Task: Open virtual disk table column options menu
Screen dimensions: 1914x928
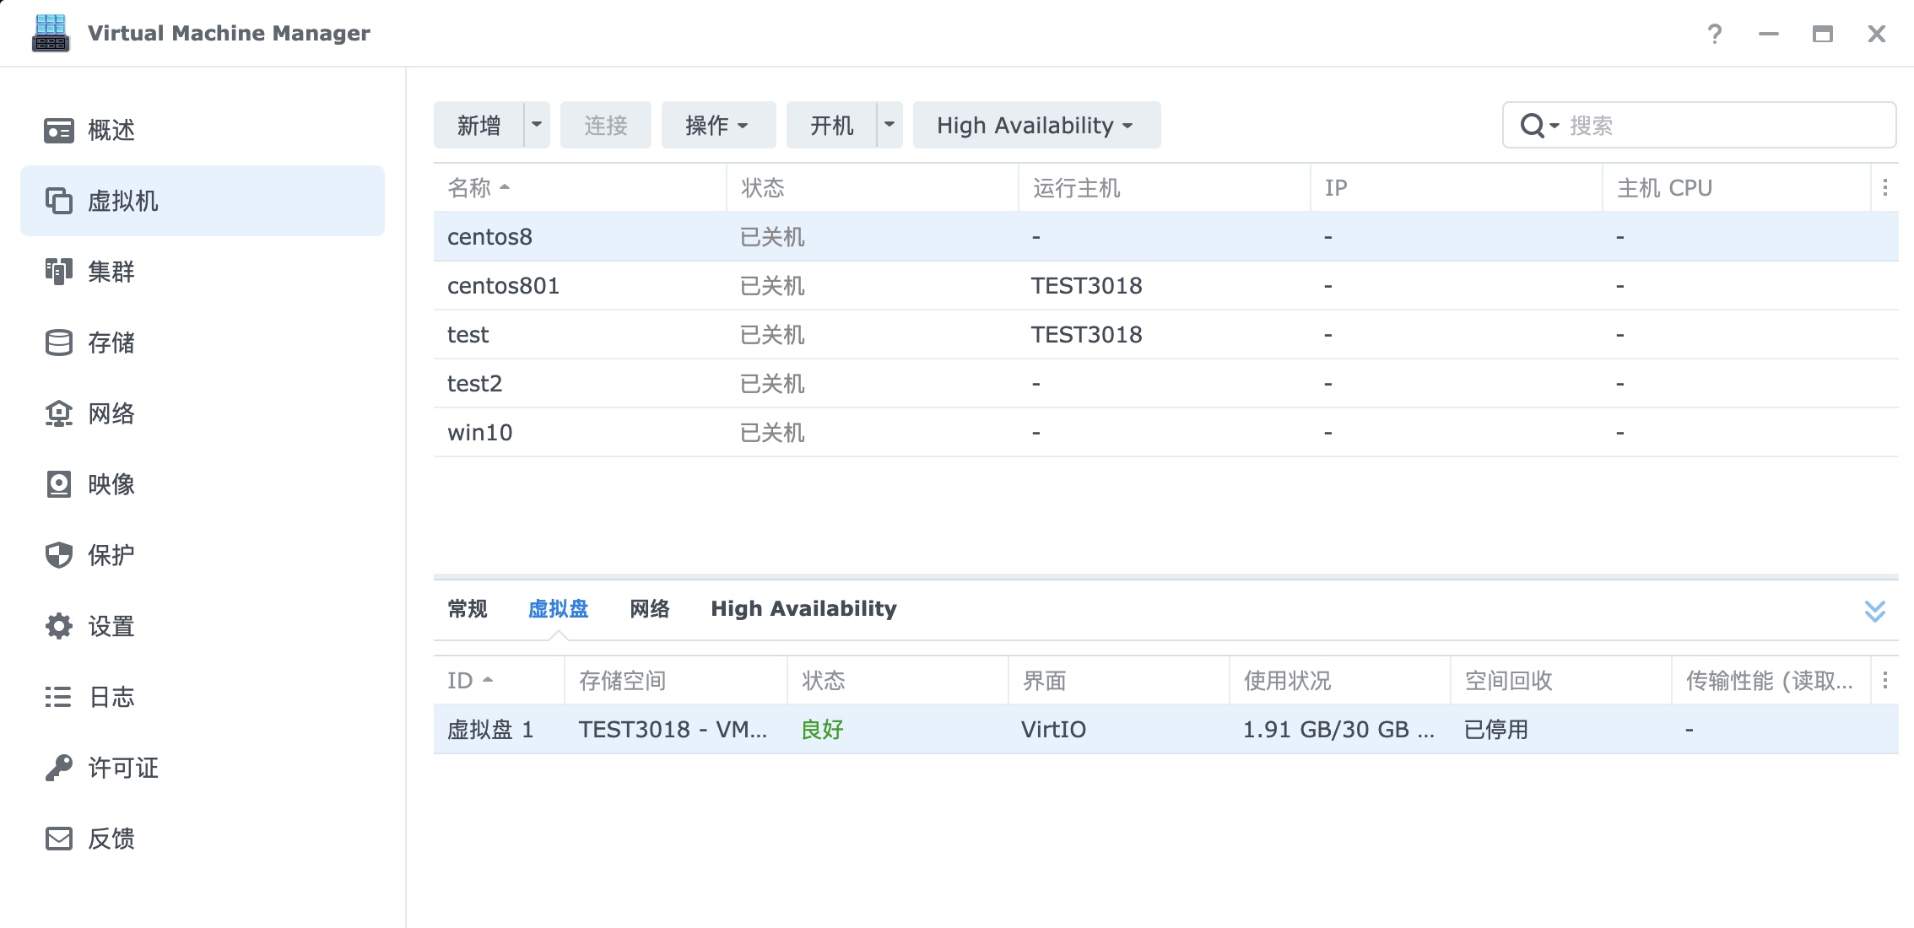Action: click(x=1885, y=680)
